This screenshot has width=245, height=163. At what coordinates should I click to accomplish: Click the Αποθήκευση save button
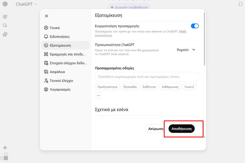click(182, 129)
